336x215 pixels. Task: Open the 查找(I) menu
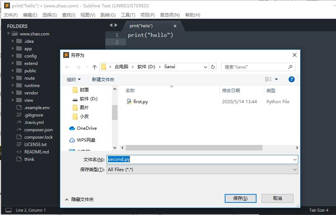click(69, 15)
